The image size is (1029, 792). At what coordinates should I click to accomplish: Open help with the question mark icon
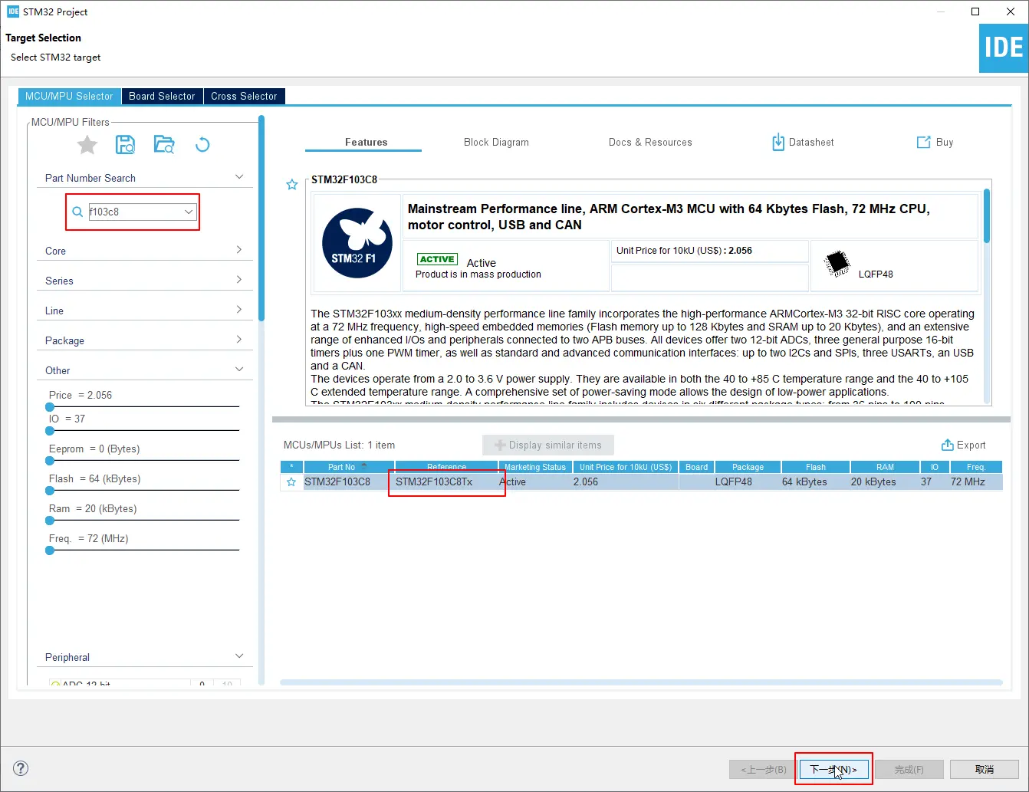[x=21, y=768]
